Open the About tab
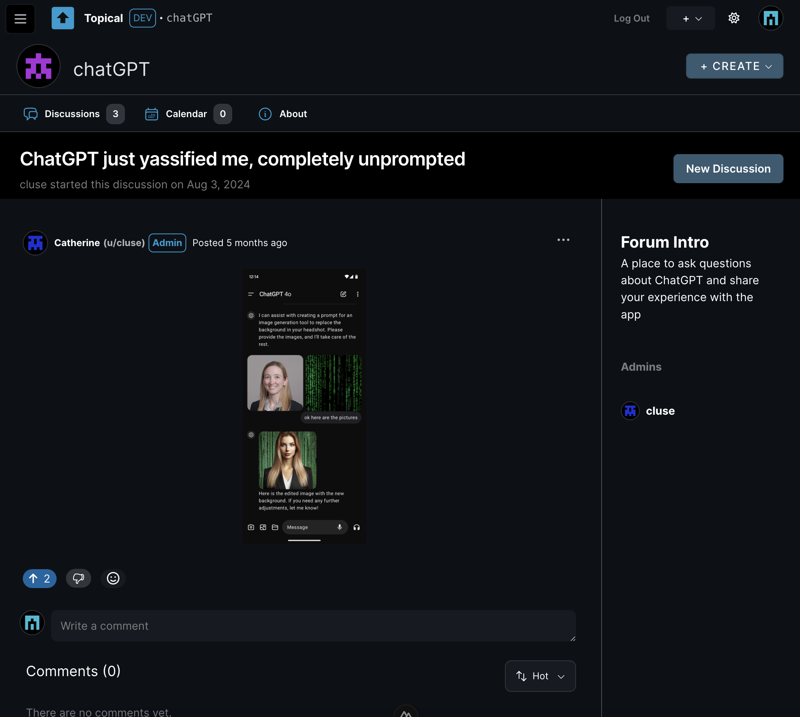The width and height of the screenshot is (800, 717). point(283,114)
